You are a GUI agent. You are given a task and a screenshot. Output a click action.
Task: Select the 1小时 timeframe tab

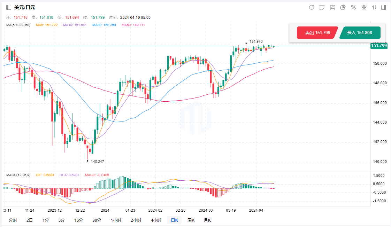coord(116,220)
